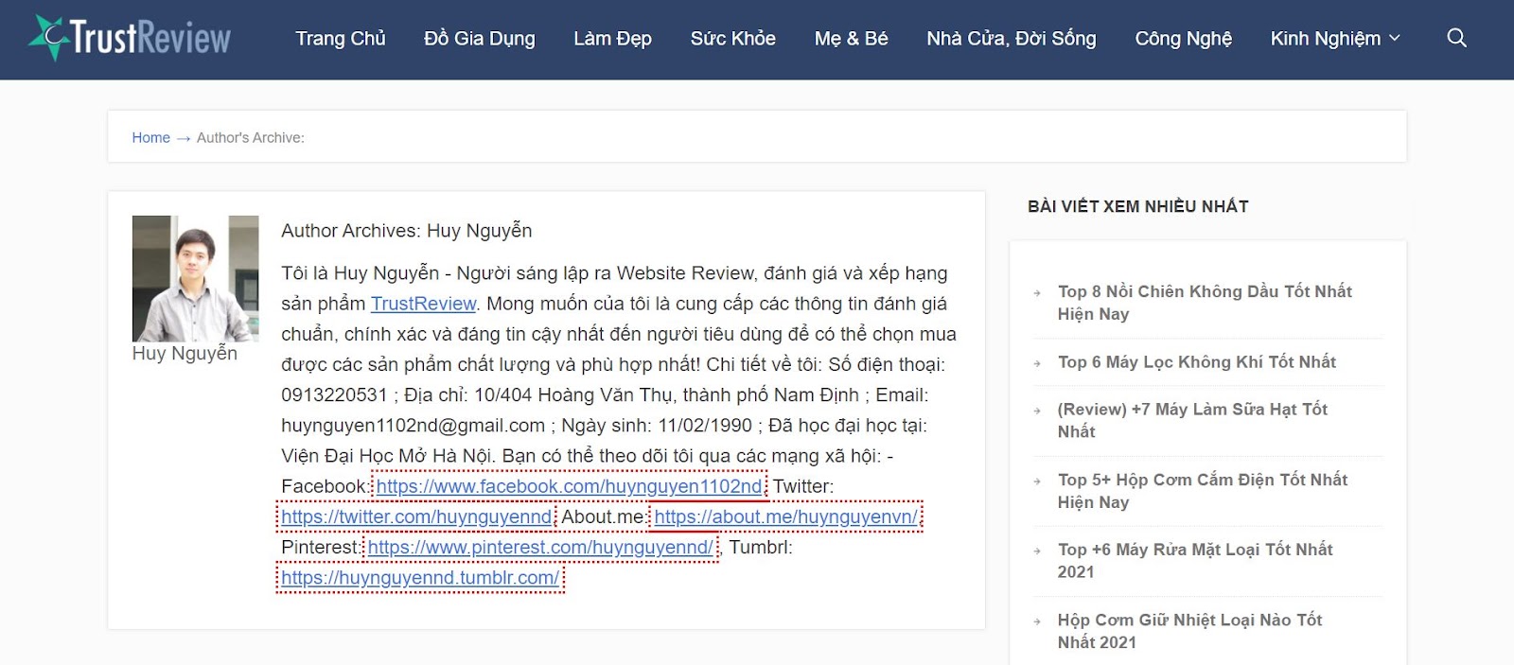Screen dimensions: 1514x665
Task: Click arrow bullet beside Máy Làm Sữa Hạt
Action: 1037,410
